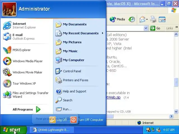Open the QtWeb.zip download link
The width and height of the screenshot is (179, 134).
pos(113,97)
